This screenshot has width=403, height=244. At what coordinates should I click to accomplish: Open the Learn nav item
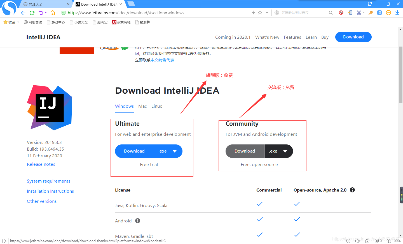tap(311, 37)
